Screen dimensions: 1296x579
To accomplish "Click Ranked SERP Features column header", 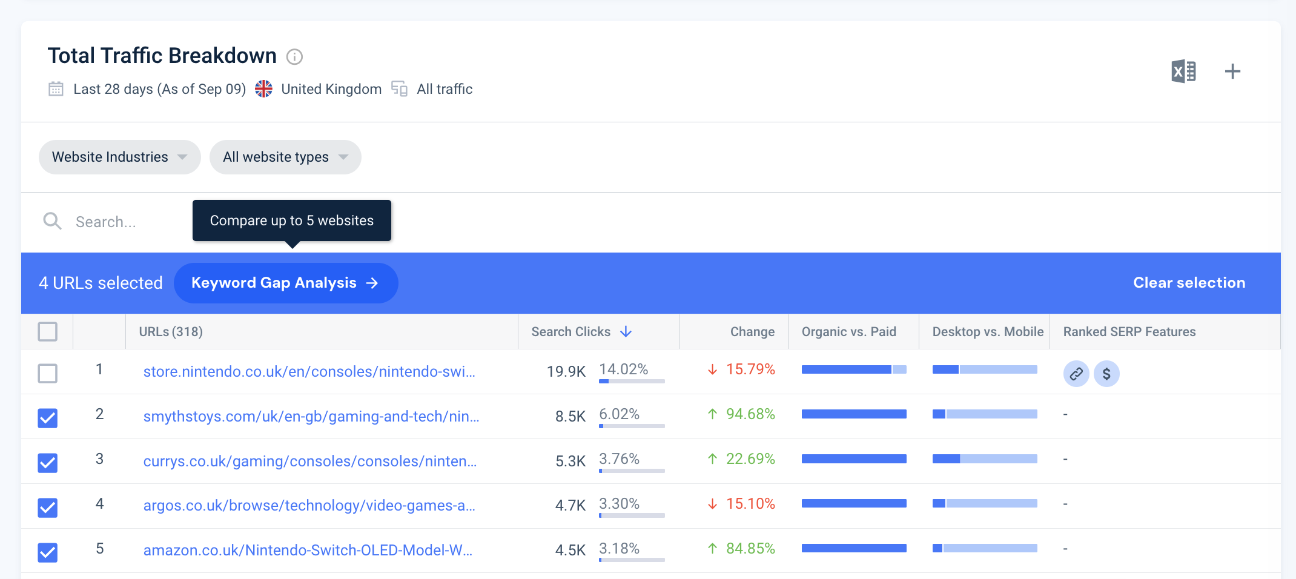I will coord(1129,332).
